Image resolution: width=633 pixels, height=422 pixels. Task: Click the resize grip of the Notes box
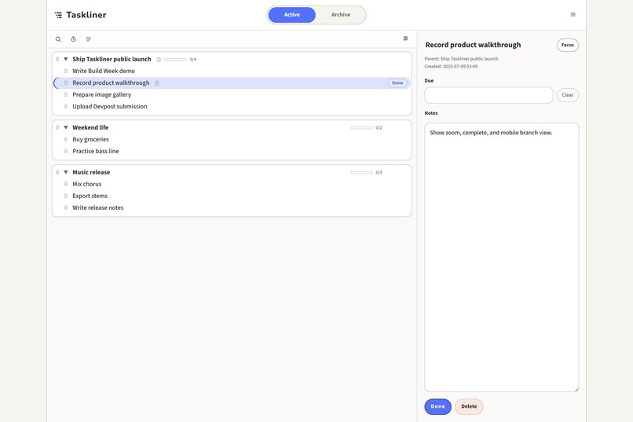click(576, 389)
